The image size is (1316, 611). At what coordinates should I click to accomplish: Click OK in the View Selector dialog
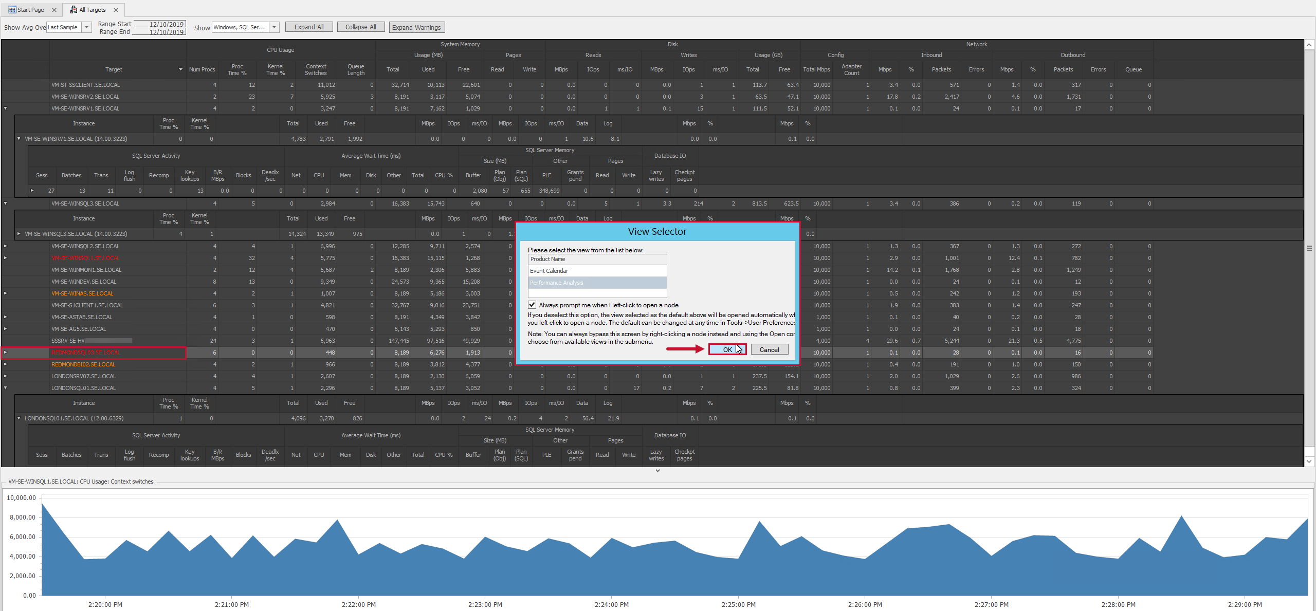[x=727, y=349]
